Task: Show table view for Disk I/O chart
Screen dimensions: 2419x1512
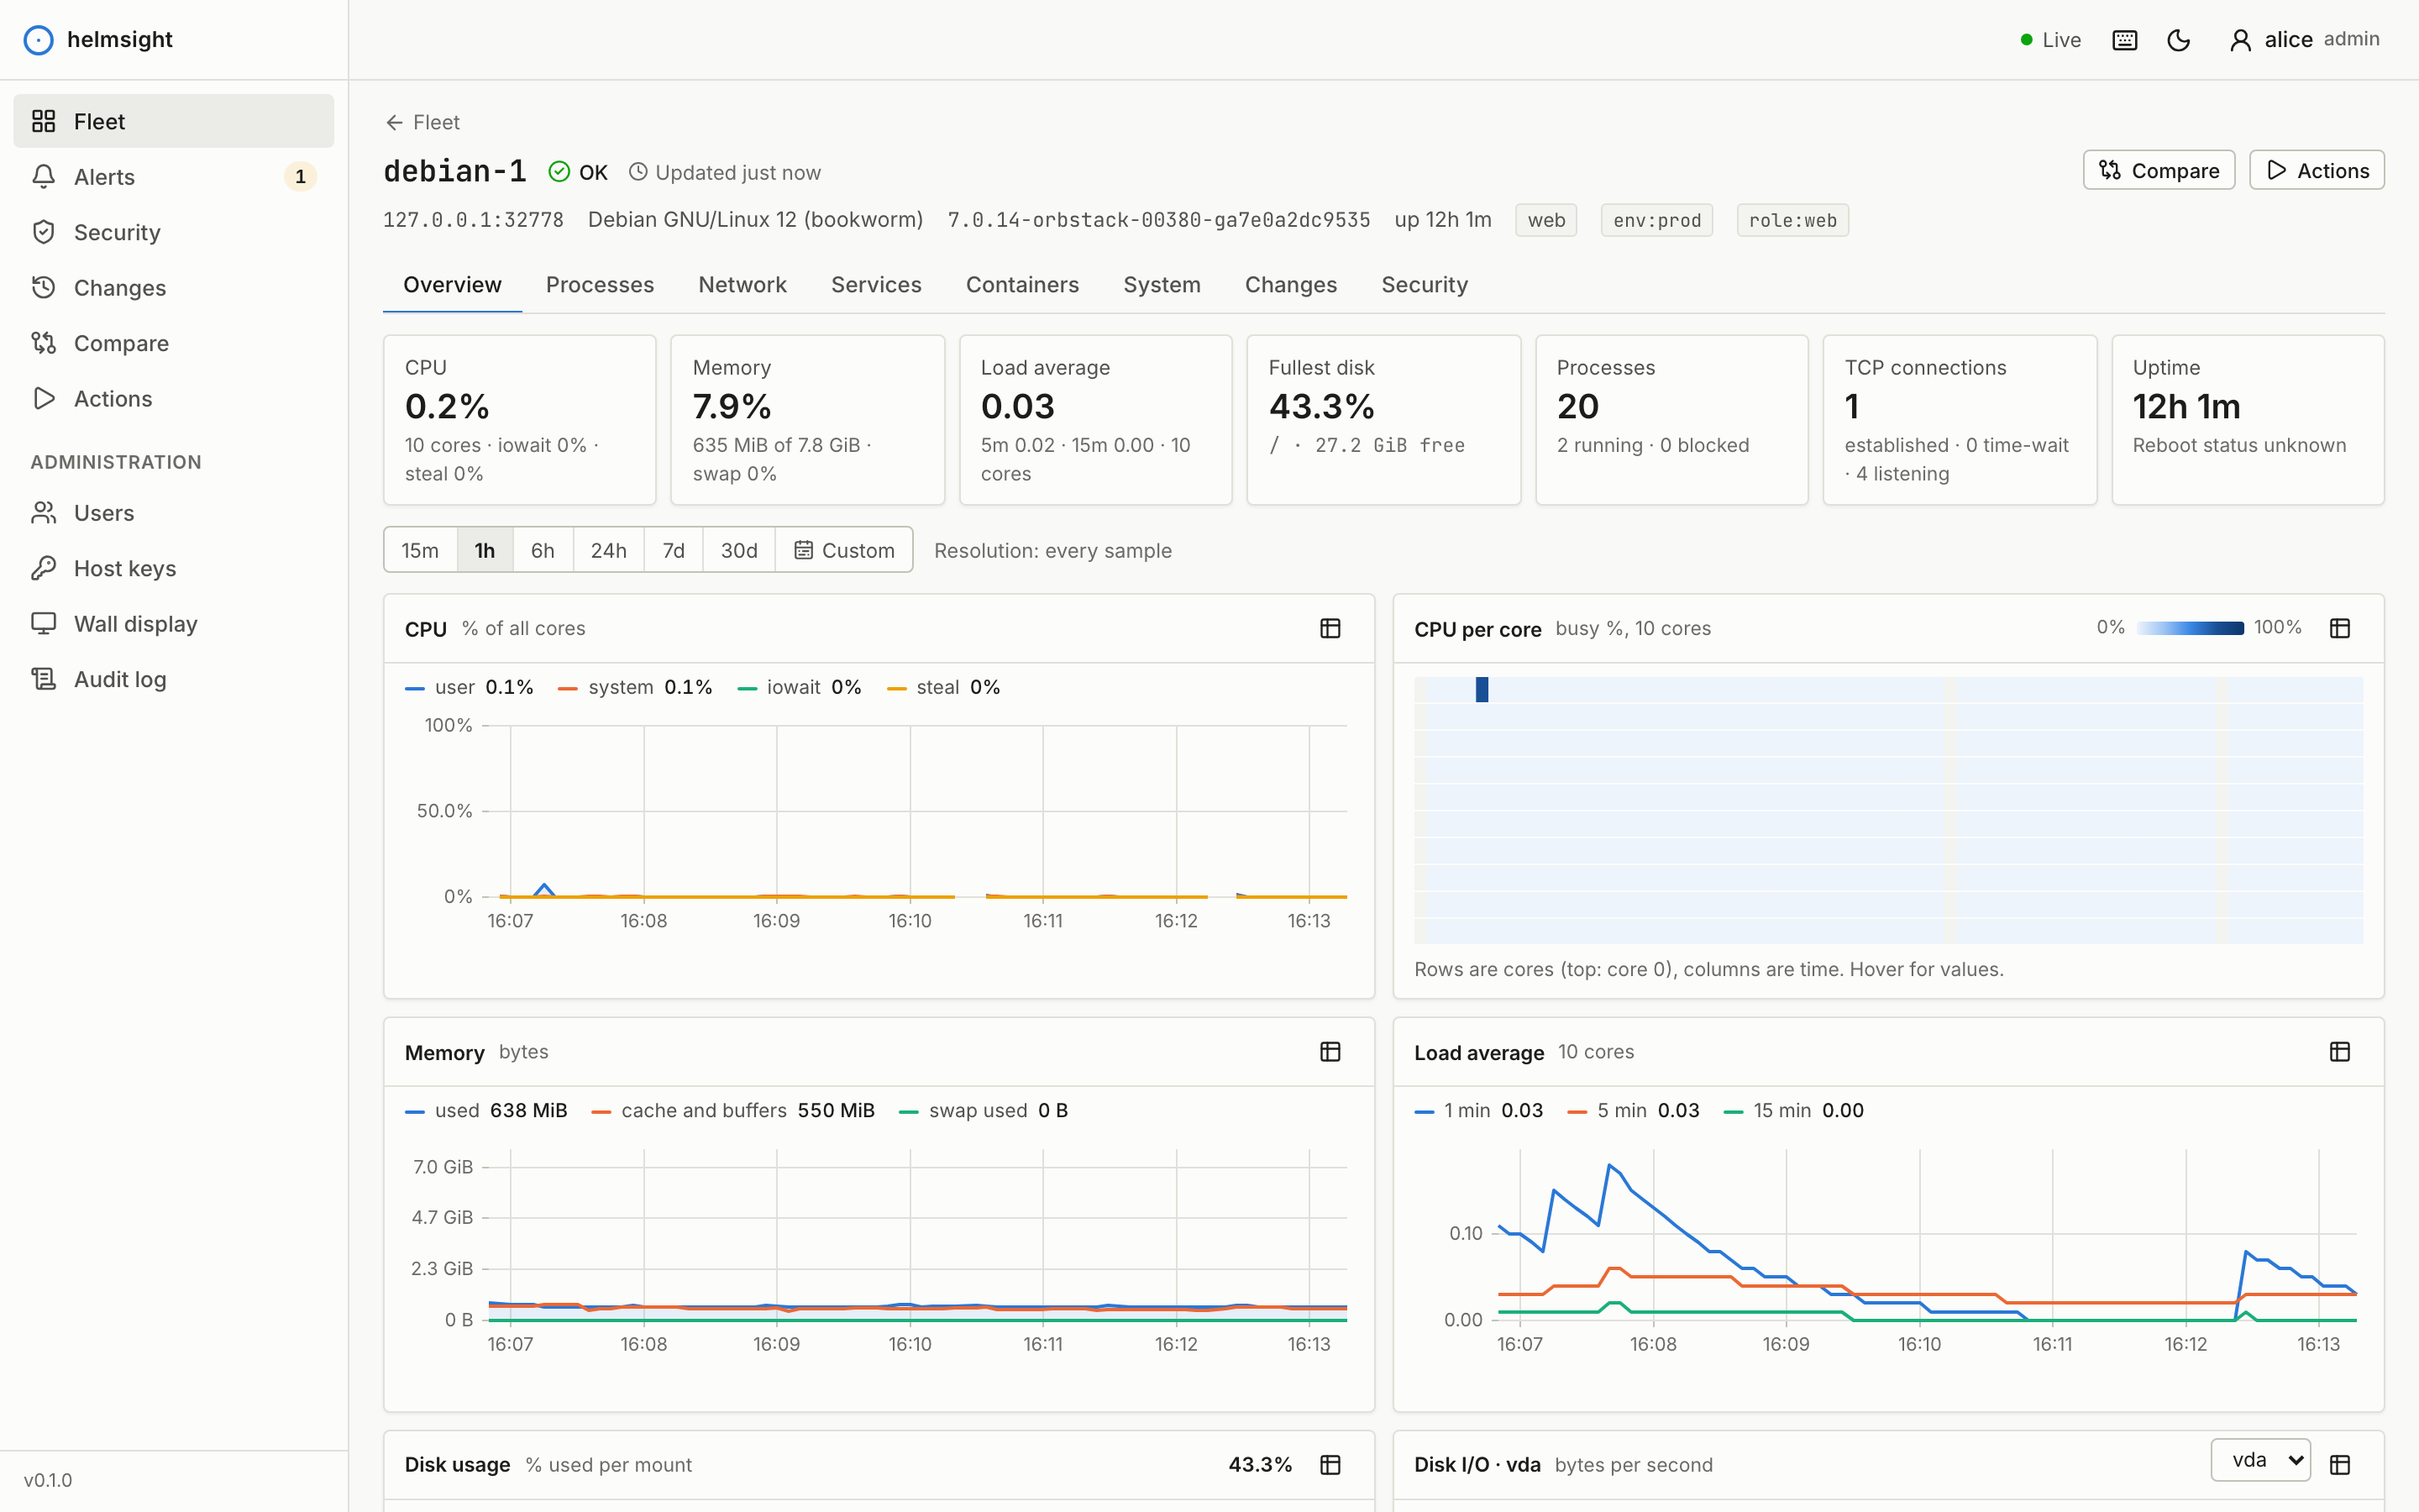Action: coord(2339,1465)
